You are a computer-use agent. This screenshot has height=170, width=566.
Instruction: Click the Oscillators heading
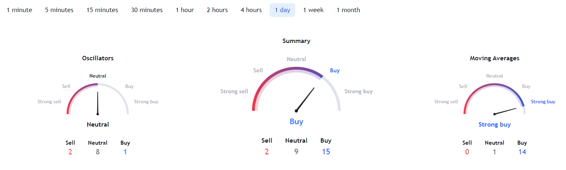[x=98, y=58]
